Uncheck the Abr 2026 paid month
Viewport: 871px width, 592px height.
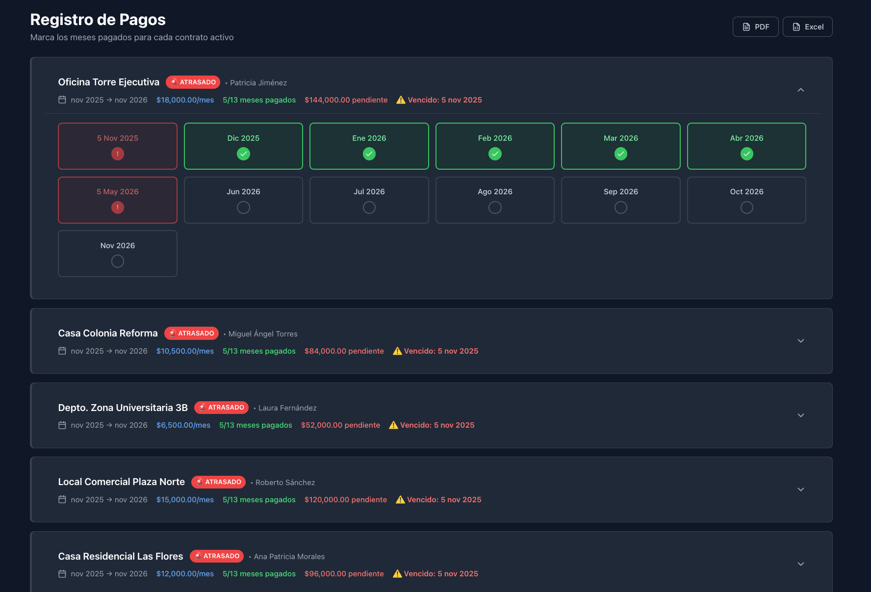click(x=746, y=154)
